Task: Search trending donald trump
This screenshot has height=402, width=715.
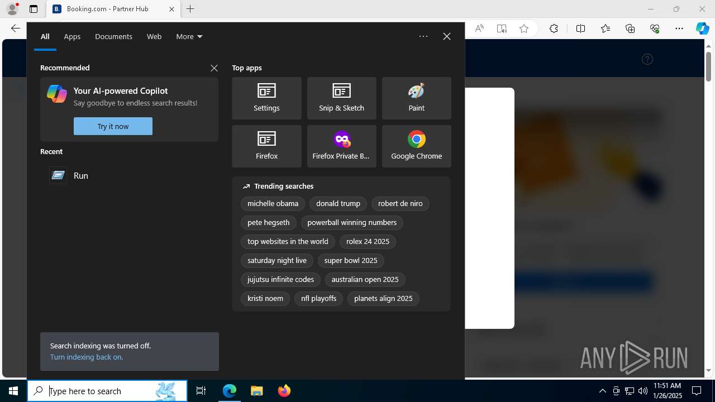Action: 338,204
